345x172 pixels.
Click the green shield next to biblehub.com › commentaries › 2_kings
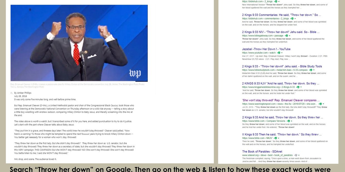[292, 19]
